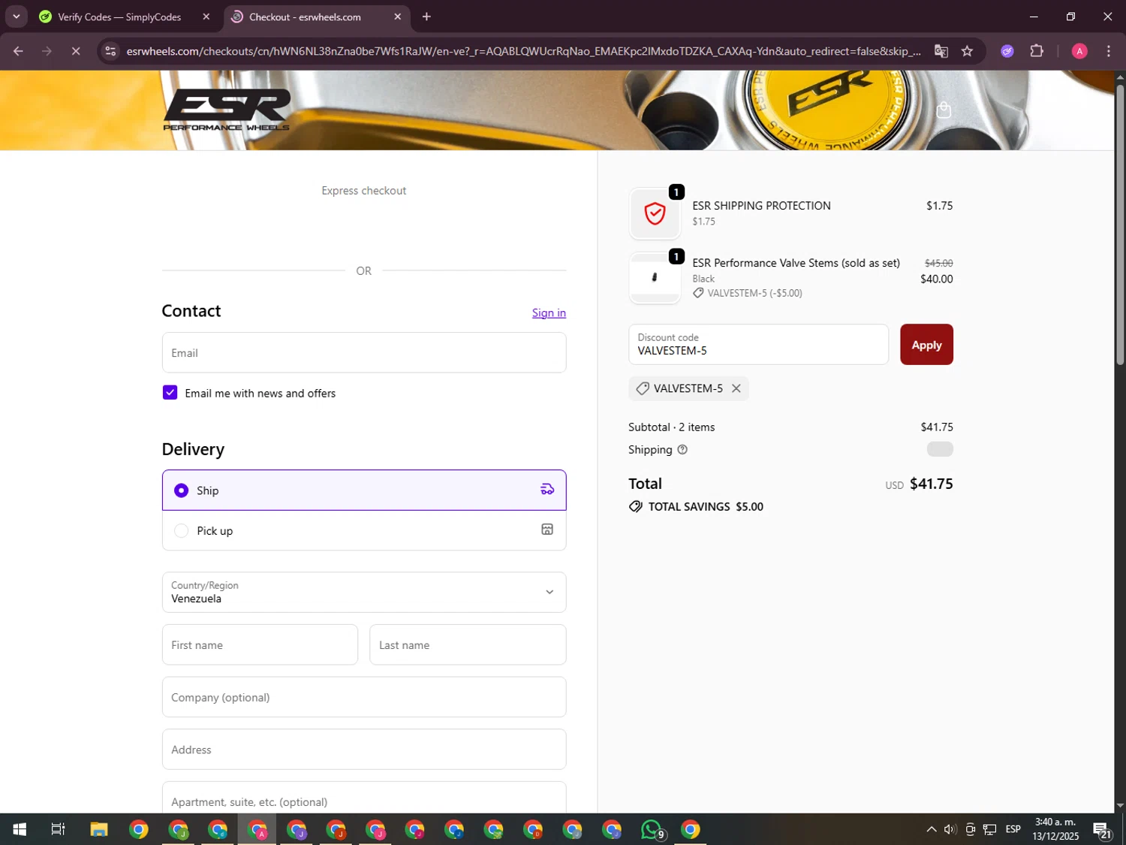Screen dimensions: 1126x845
Task: Open the Shipping help question icon
Action: point(682,450)
